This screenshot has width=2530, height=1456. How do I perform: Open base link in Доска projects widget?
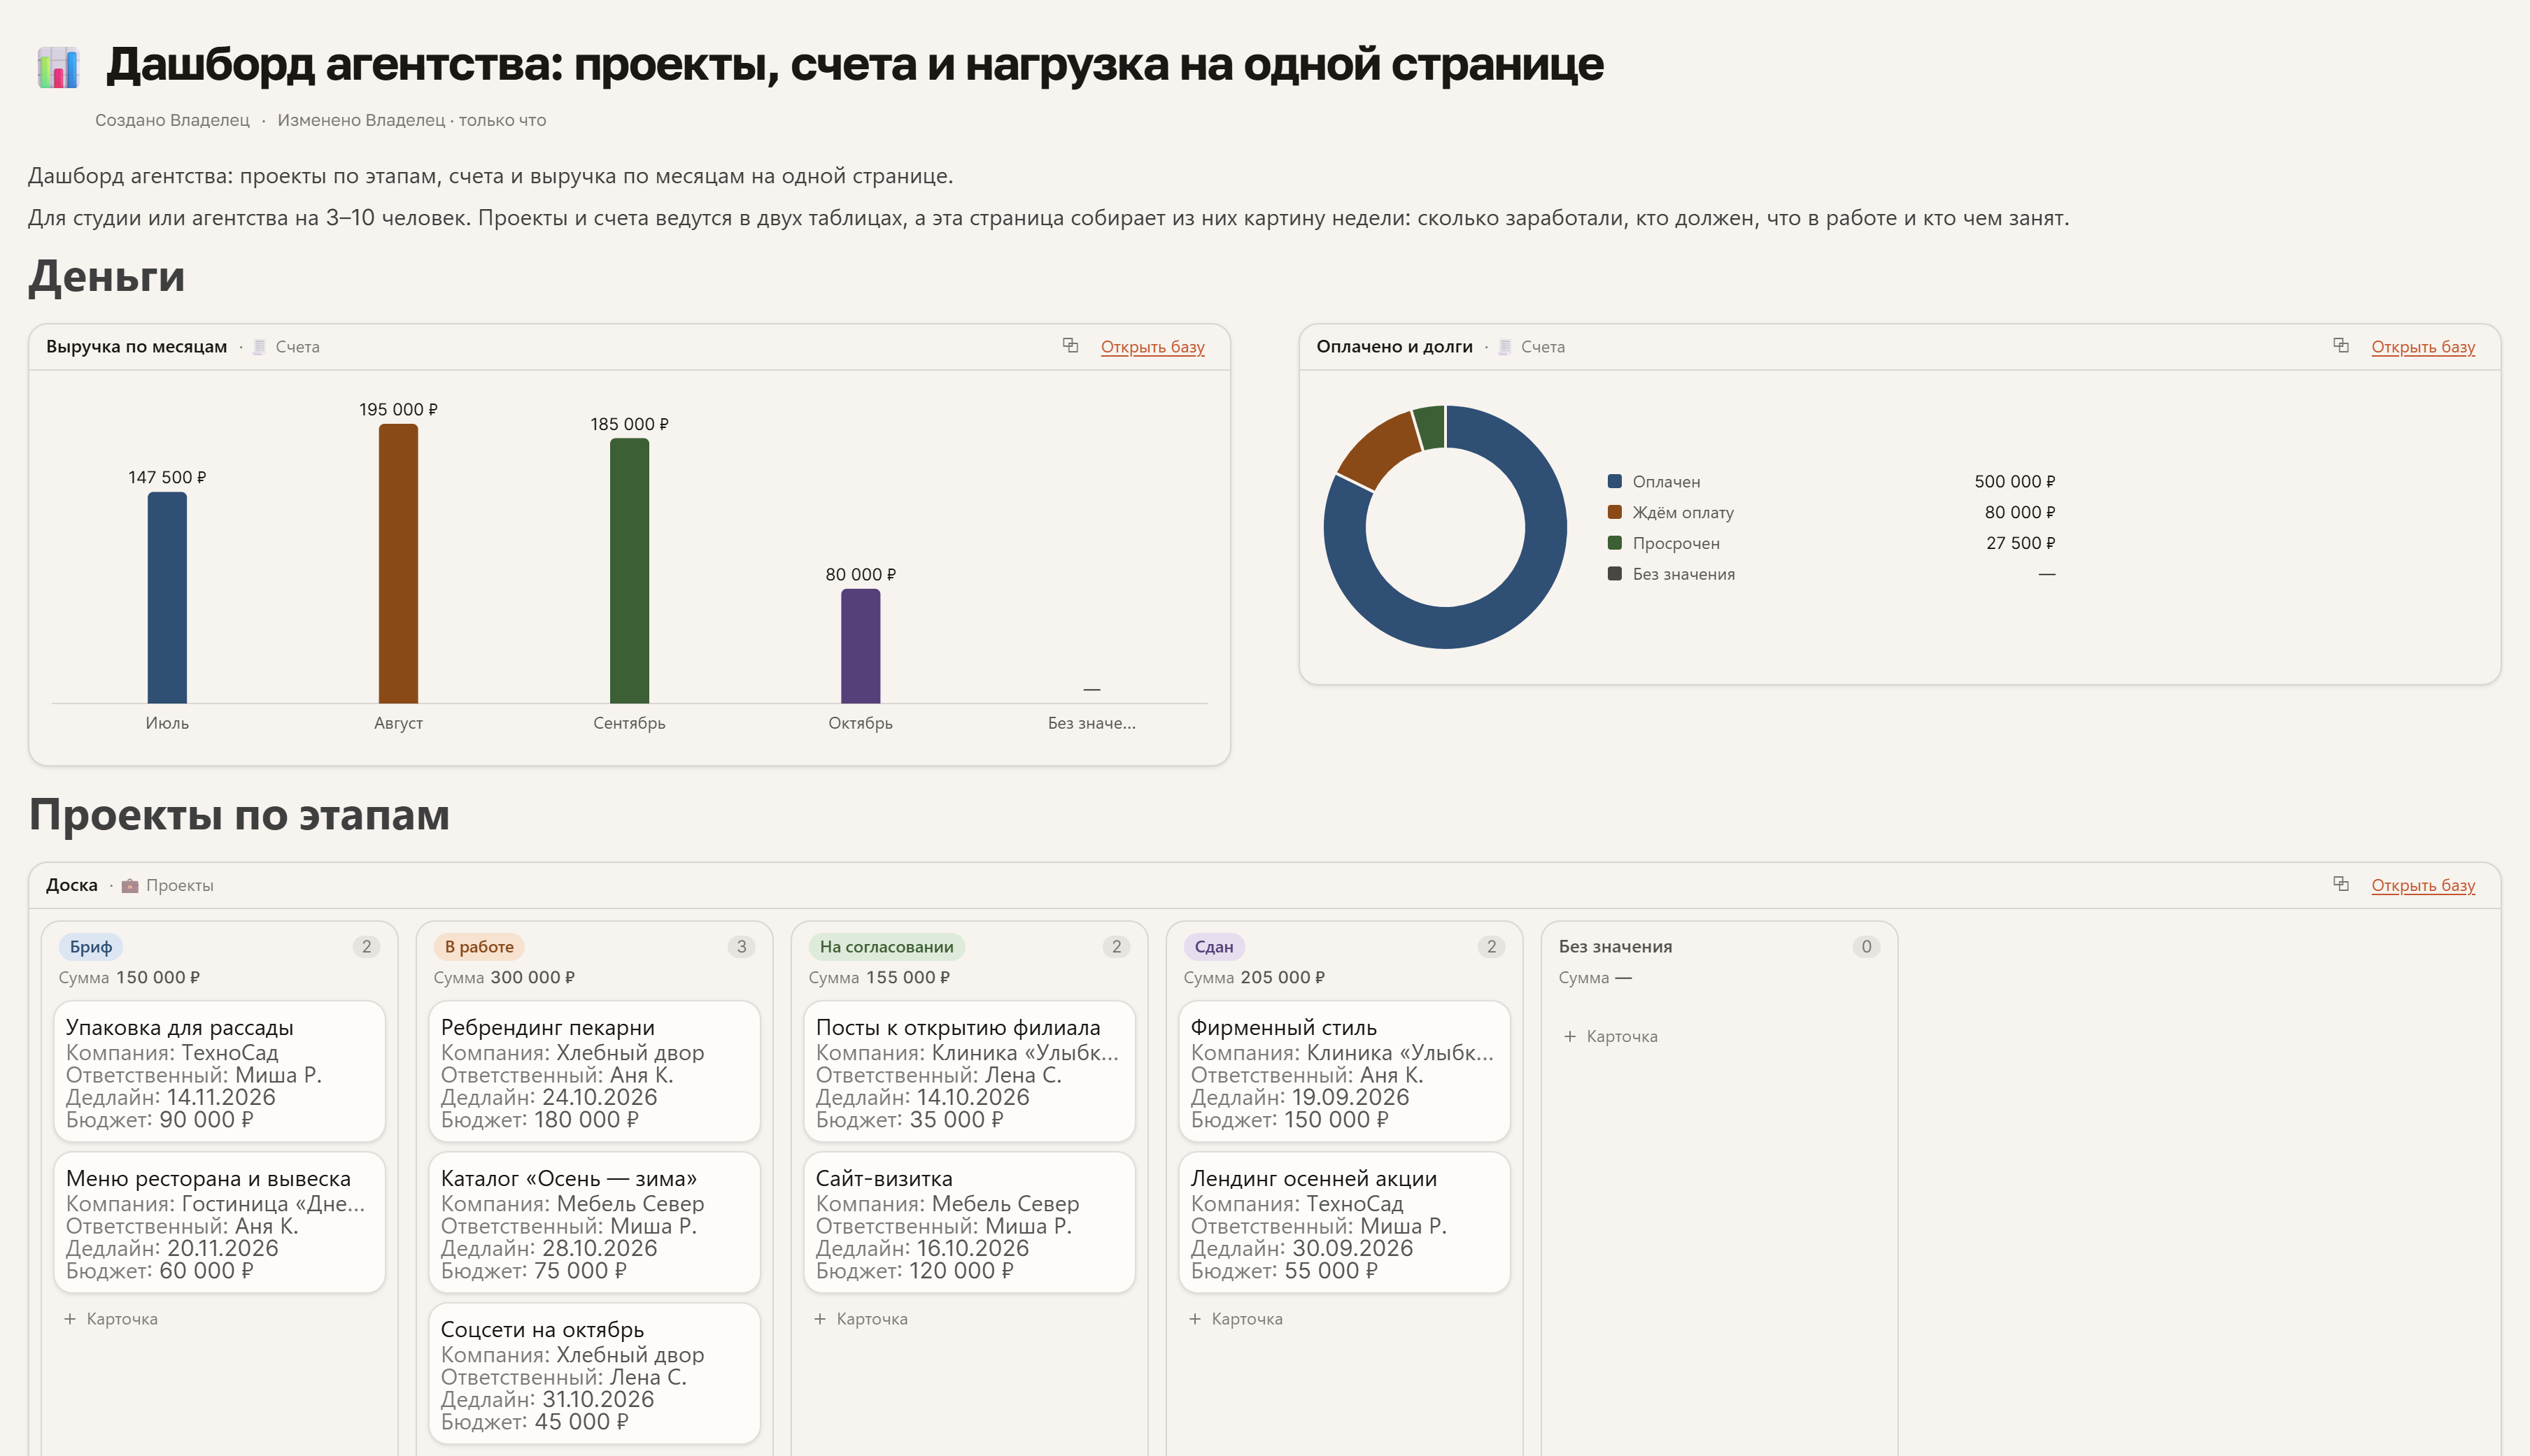[2423, 885]
